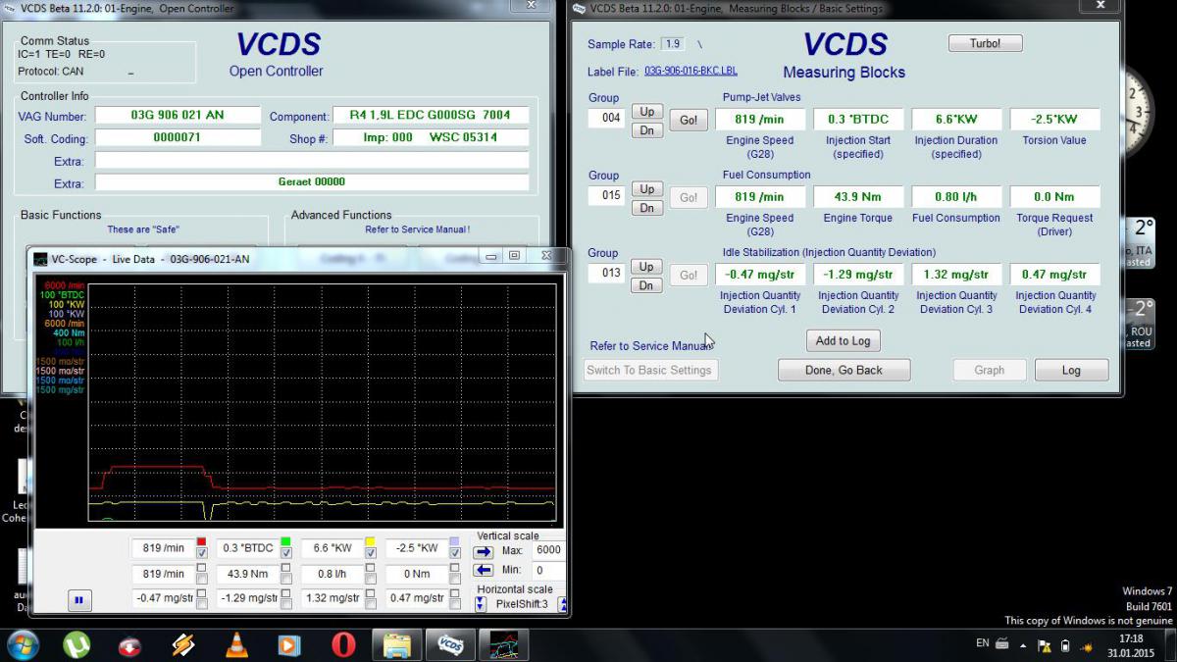Click Done, Go Back button
The image size is (1177, 662).
point(844,370)
